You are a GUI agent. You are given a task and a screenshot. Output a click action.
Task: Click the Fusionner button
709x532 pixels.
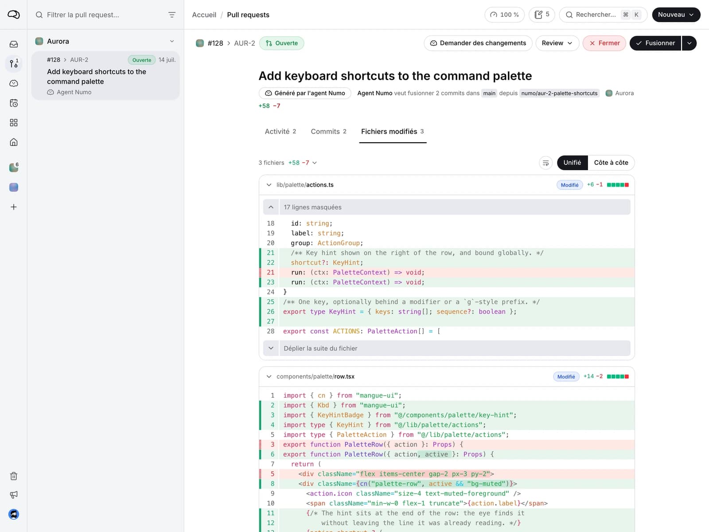(x=655, y=43)
